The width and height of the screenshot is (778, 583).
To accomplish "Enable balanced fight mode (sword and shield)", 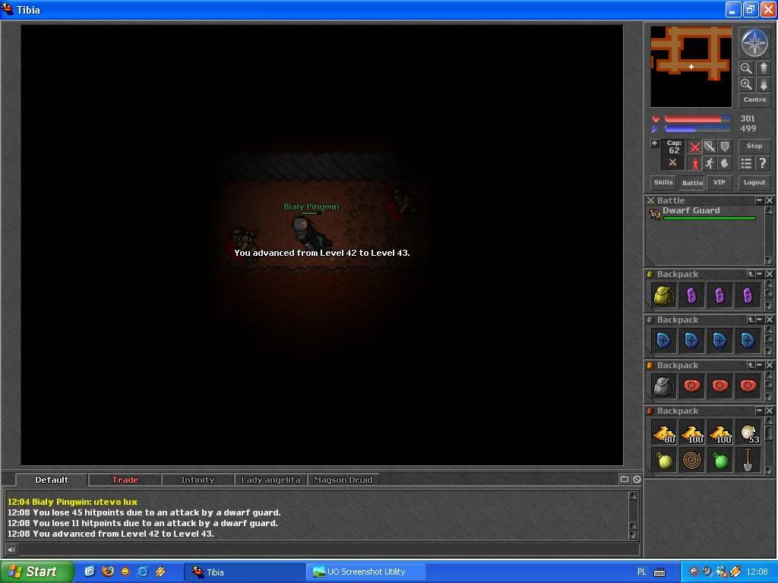I will (710, 147).
